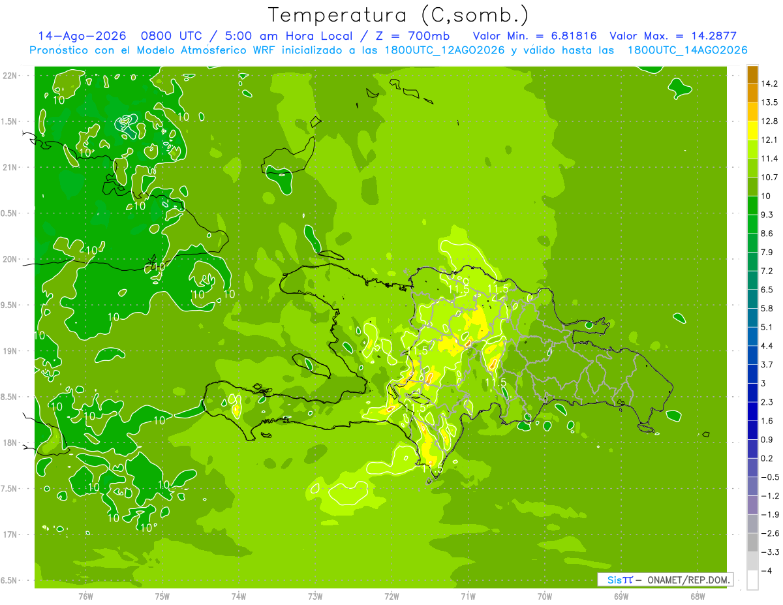Viewport: 783px width, 605px height.
Task: Click the "73W" longitude axis label
Action: click(x=315, y=597)
